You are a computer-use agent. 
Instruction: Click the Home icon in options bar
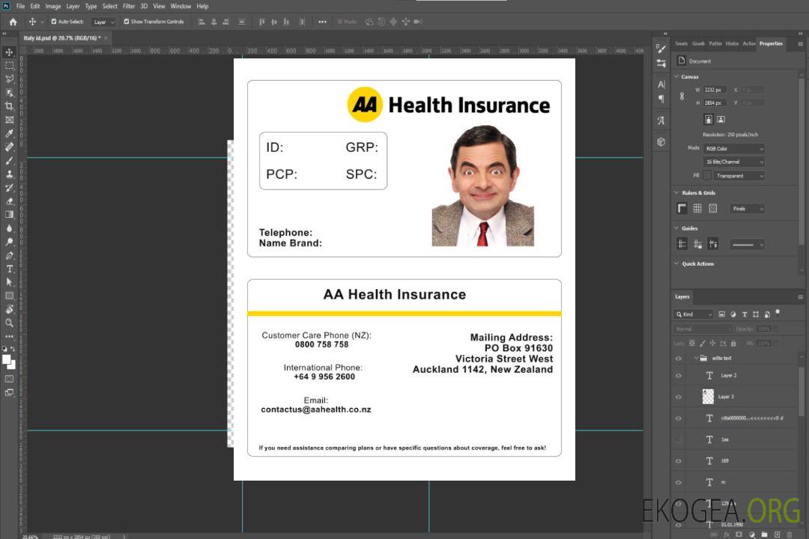(x=13, y=22)
